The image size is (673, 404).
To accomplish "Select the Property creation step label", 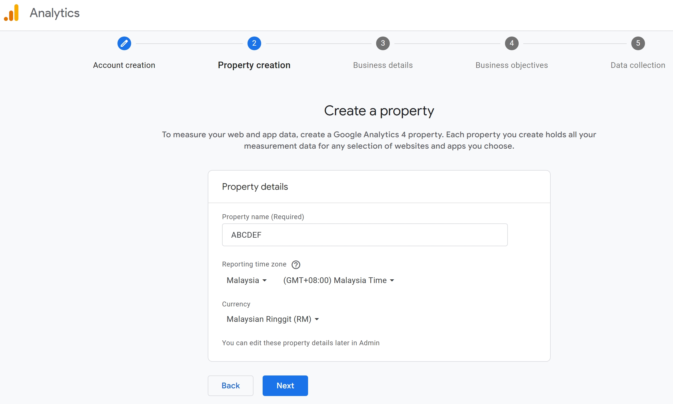I will [x=254, y=65].
